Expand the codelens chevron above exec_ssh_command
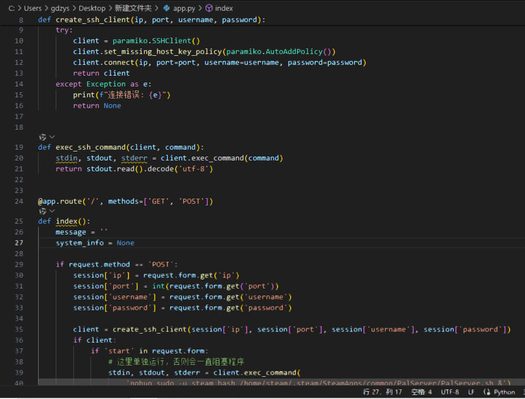 [52, 137]
